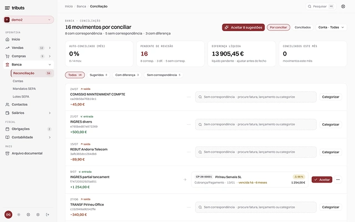Click the Pesquisar search field
355x222 pixels.
(321, 6)
